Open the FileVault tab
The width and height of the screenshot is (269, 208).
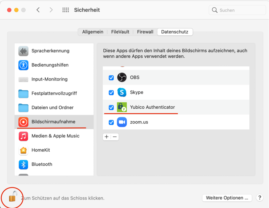[120, 32]
